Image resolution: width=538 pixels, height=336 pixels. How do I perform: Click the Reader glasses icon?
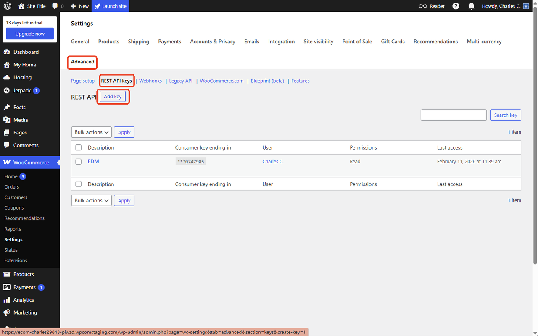(423, 6)
